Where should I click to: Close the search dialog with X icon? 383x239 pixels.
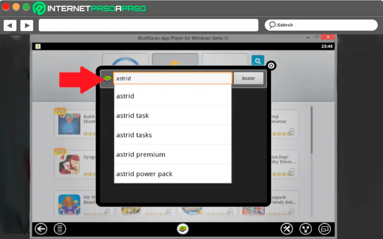[x=271, y=65]
